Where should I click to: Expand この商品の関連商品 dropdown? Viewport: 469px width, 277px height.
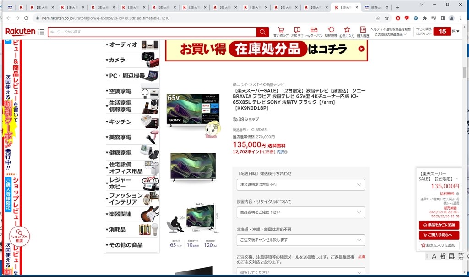click(x=391, y=35)
